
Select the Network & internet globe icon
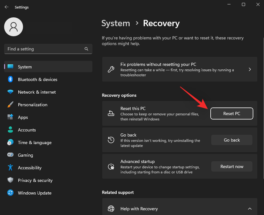(x=10, y=92)
